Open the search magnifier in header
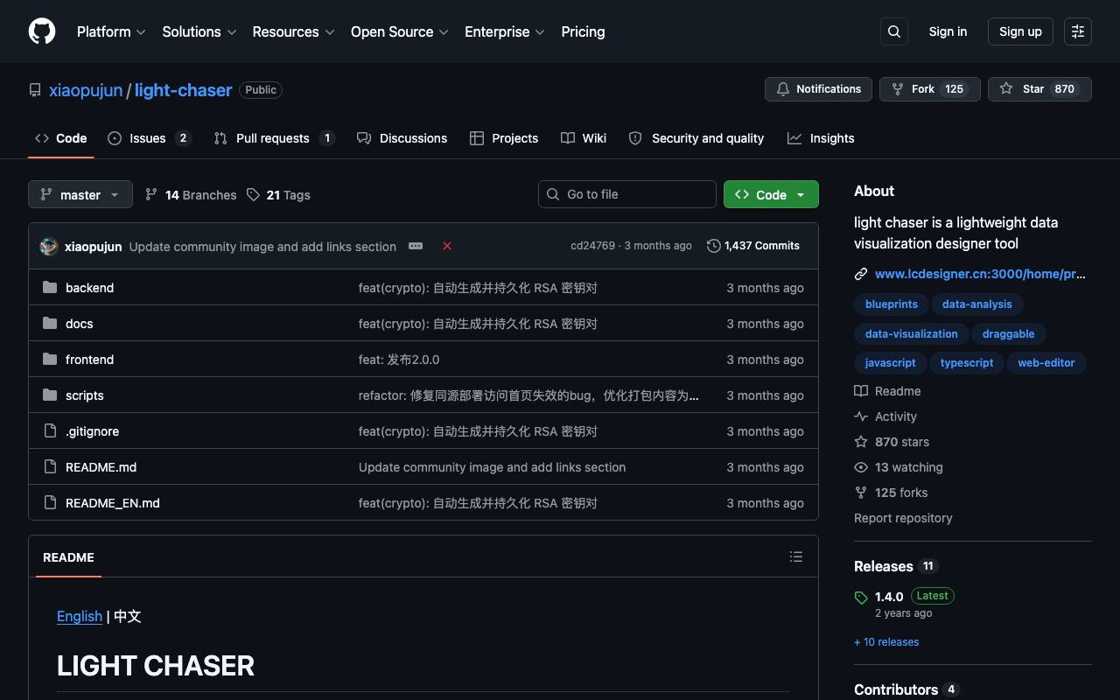This screenshot has height=700, width=1120. click(894, 31)
